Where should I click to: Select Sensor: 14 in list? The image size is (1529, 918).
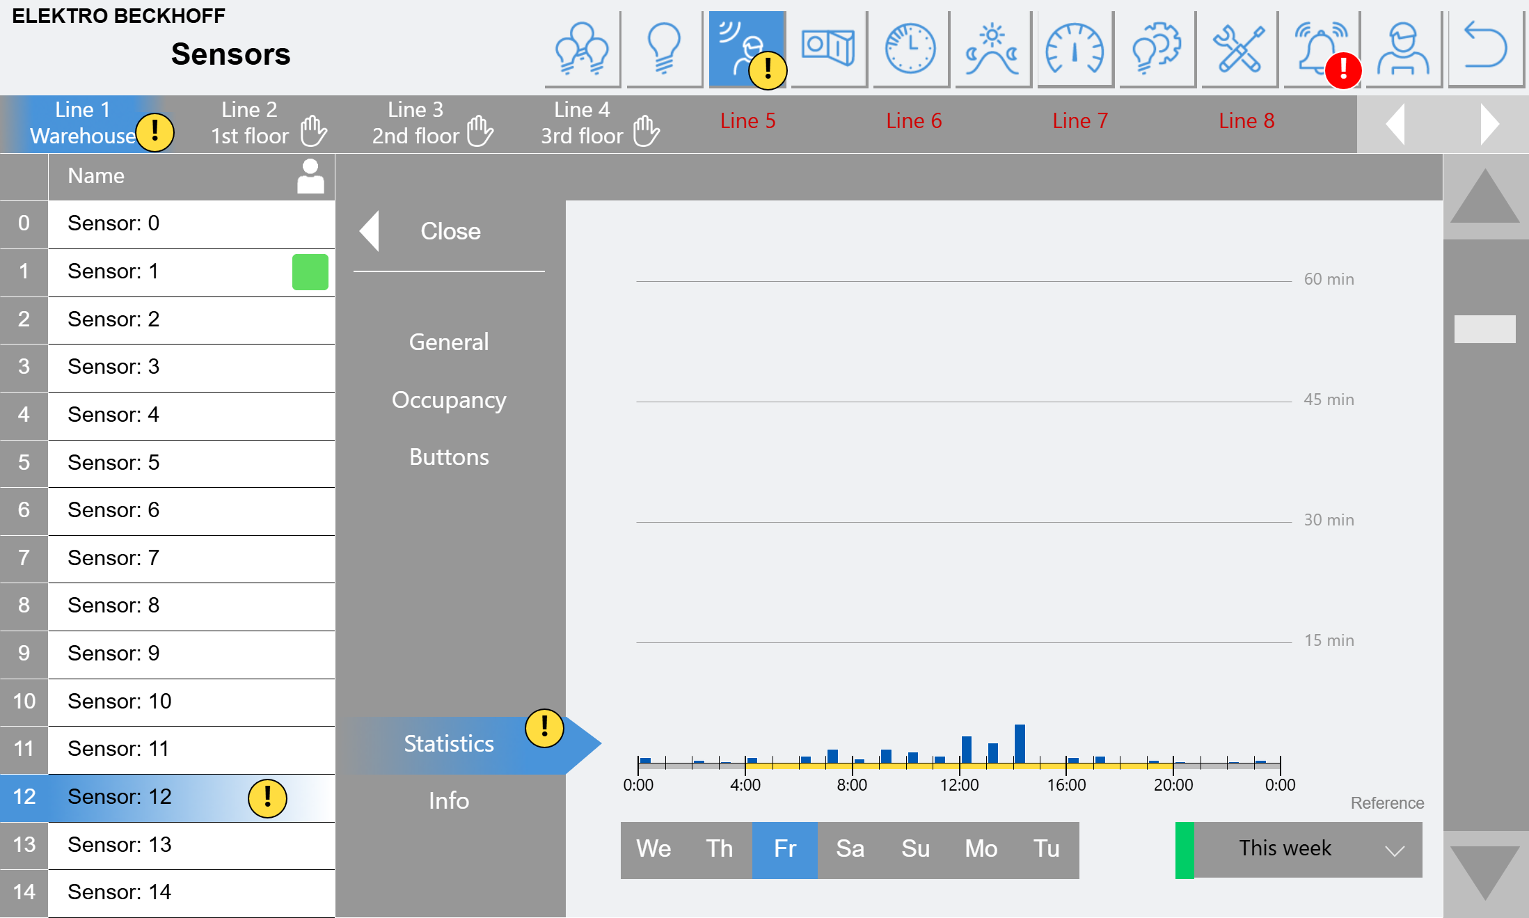[x=168, y=893]
